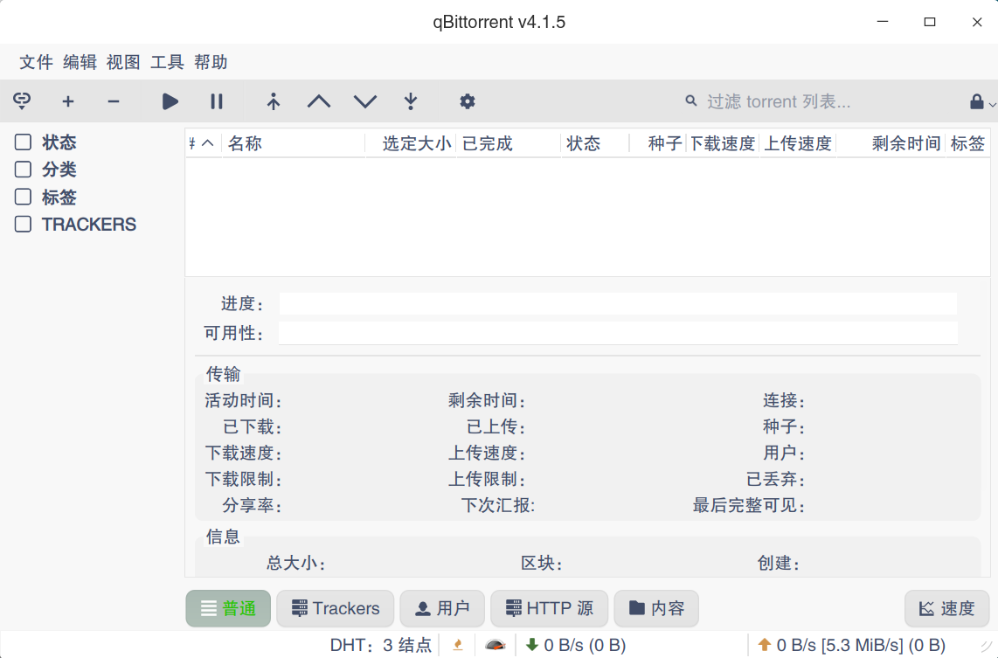Click the 进度 progress bar

618,303
